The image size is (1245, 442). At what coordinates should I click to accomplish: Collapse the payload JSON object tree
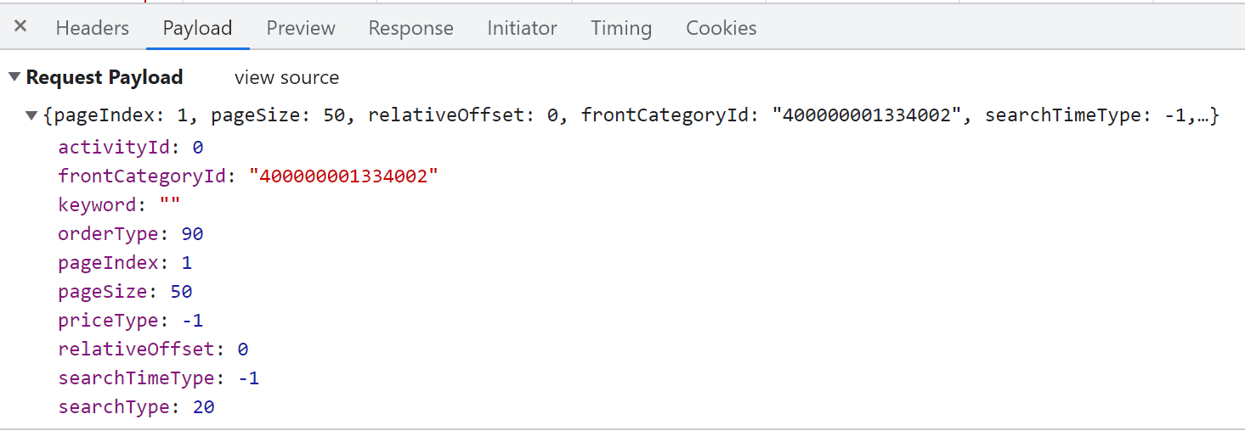[31, 115]
